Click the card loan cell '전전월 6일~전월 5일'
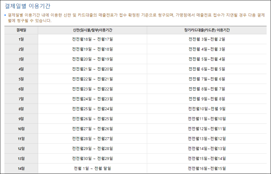This screenshot has height=174, width=271. (207, 69)
